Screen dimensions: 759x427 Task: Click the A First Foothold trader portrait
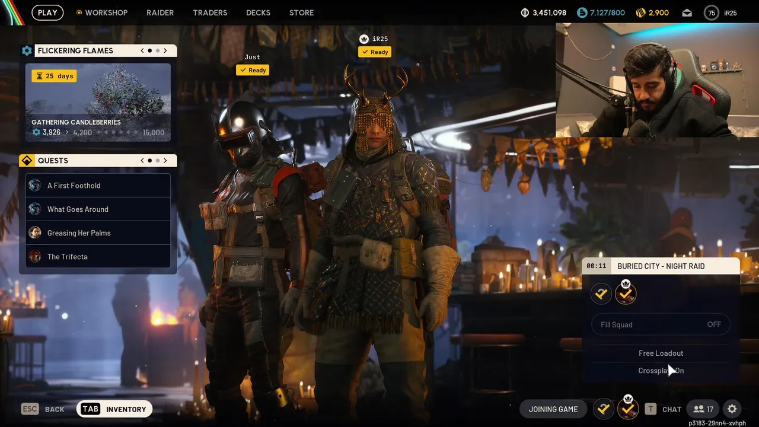(35, 186)
